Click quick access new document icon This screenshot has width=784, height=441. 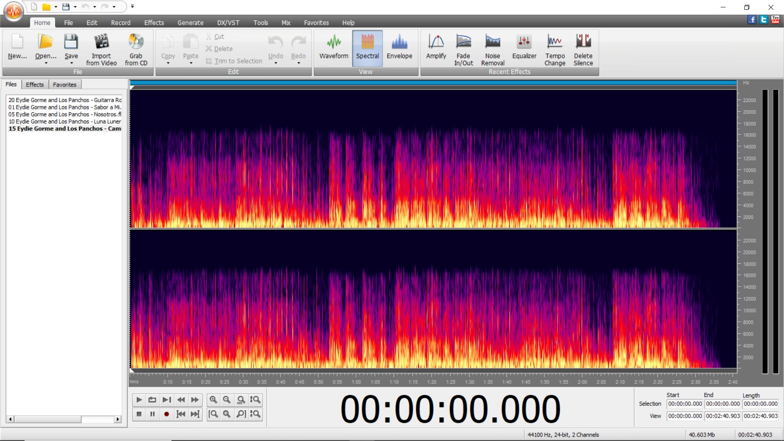[x=34, y=7]
